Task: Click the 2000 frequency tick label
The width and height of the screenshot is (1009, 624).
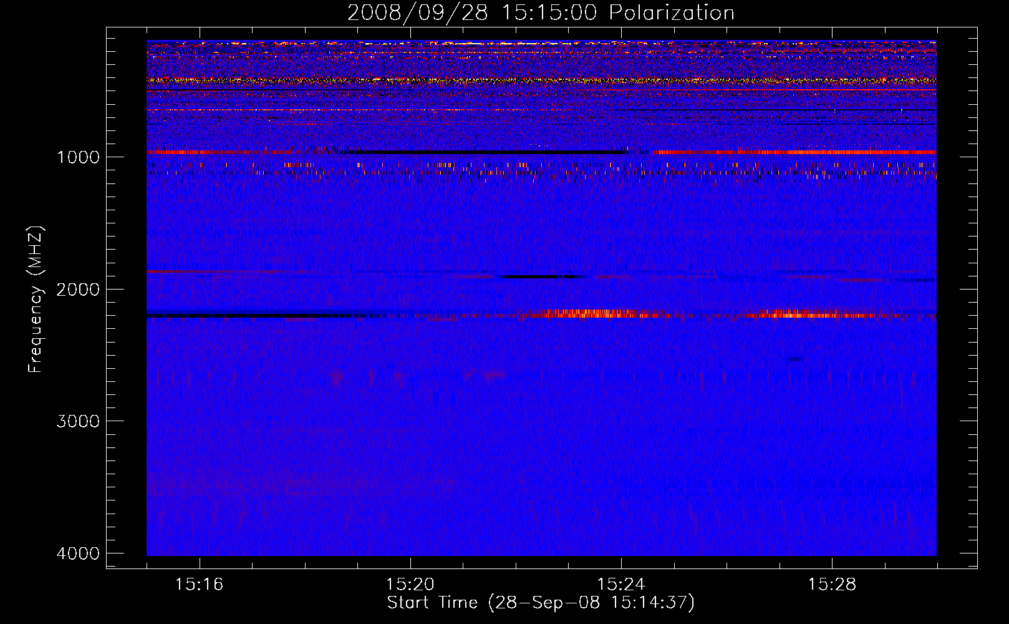Action: (78, 289)
